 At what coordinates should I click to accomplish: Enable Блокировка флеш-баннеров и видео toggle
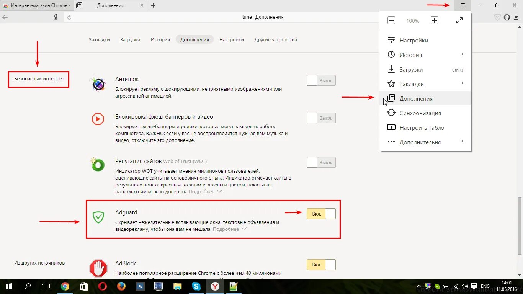pos(321,118)
